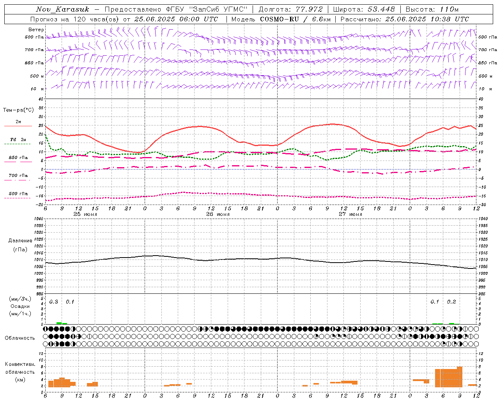Click the (мм/3ч.) precipitation unit label
Viewport: 499px width, 399px height.
click(x=20, y=299)
